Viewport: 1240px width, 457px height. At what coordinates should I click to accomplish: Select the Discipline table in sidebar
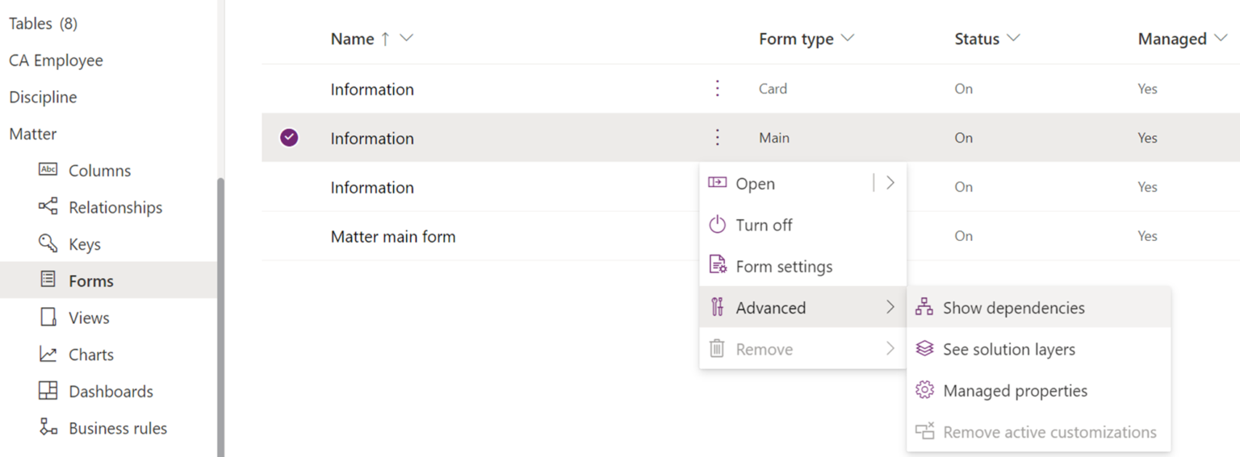pyautogui.click(x=43, y=98)
